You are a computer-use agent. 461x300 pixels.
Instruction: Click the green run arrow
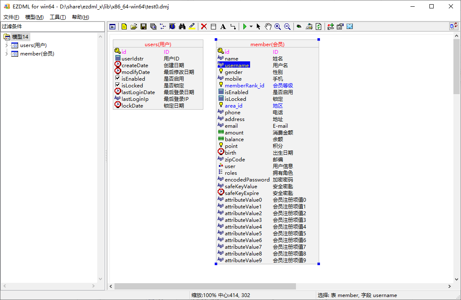(245, 27)
